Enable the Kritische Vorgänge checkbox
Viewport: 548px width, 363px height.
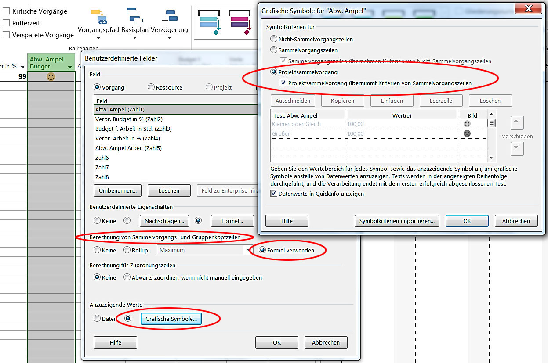pyautogui.click(x=6, y=11)
